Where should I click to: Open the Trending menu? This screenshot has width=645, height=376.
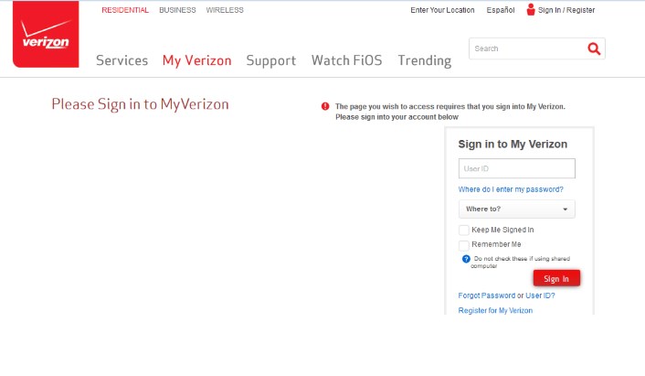(x=425, y=60)
